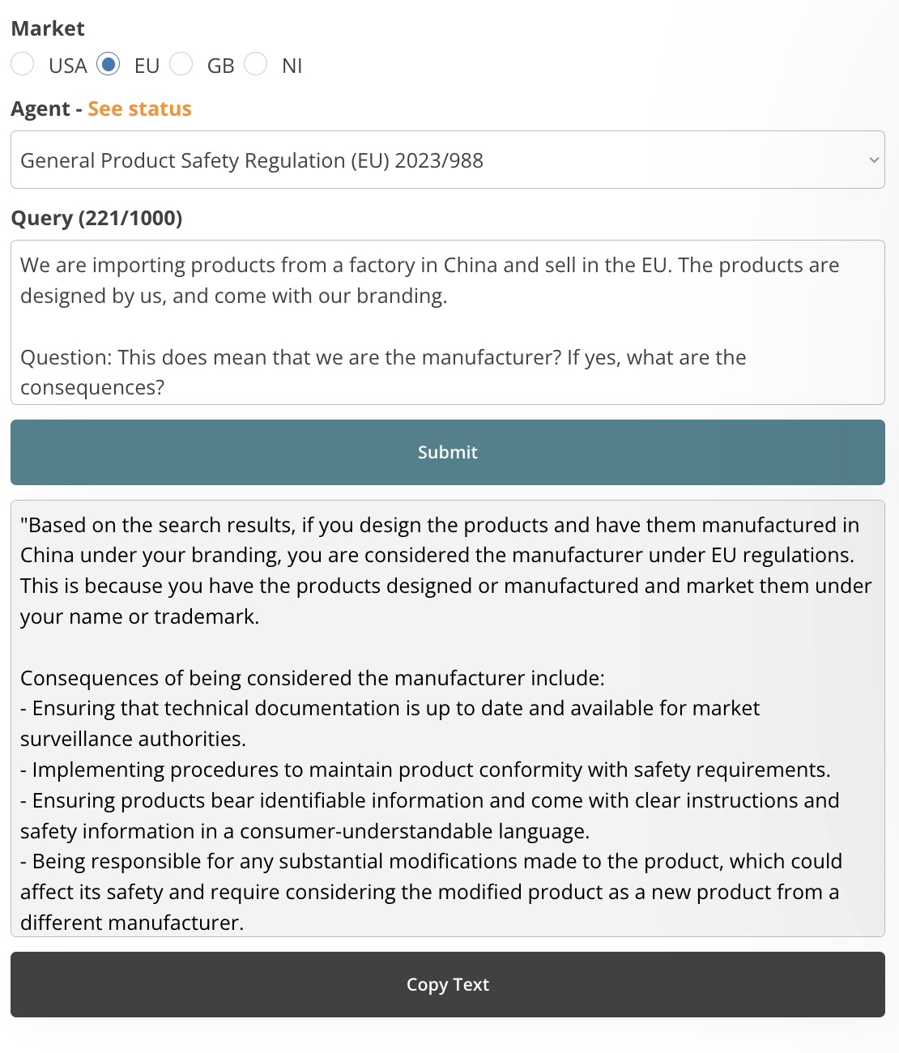The width and height of the screenshot is (899, 1053).
Task: Click the 'Consequences of being considered' response line
Action: click(x=313, y=678)
